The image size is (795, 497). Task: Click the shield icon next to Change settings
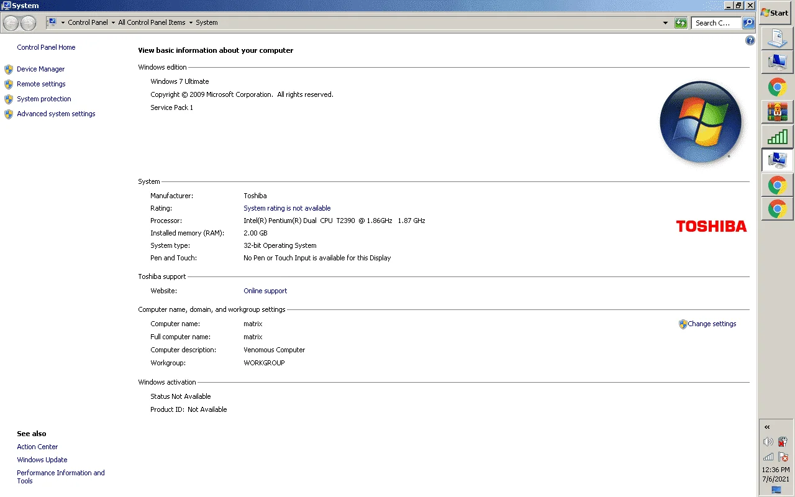click(683, 324)
